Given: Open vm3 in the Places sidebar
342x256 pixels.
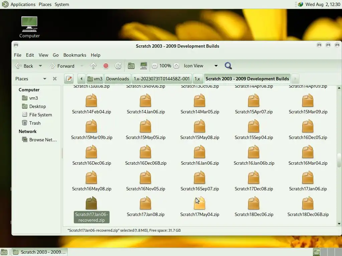Looking at the screenshot, I should pyautogui.click(x=33, y=98).
